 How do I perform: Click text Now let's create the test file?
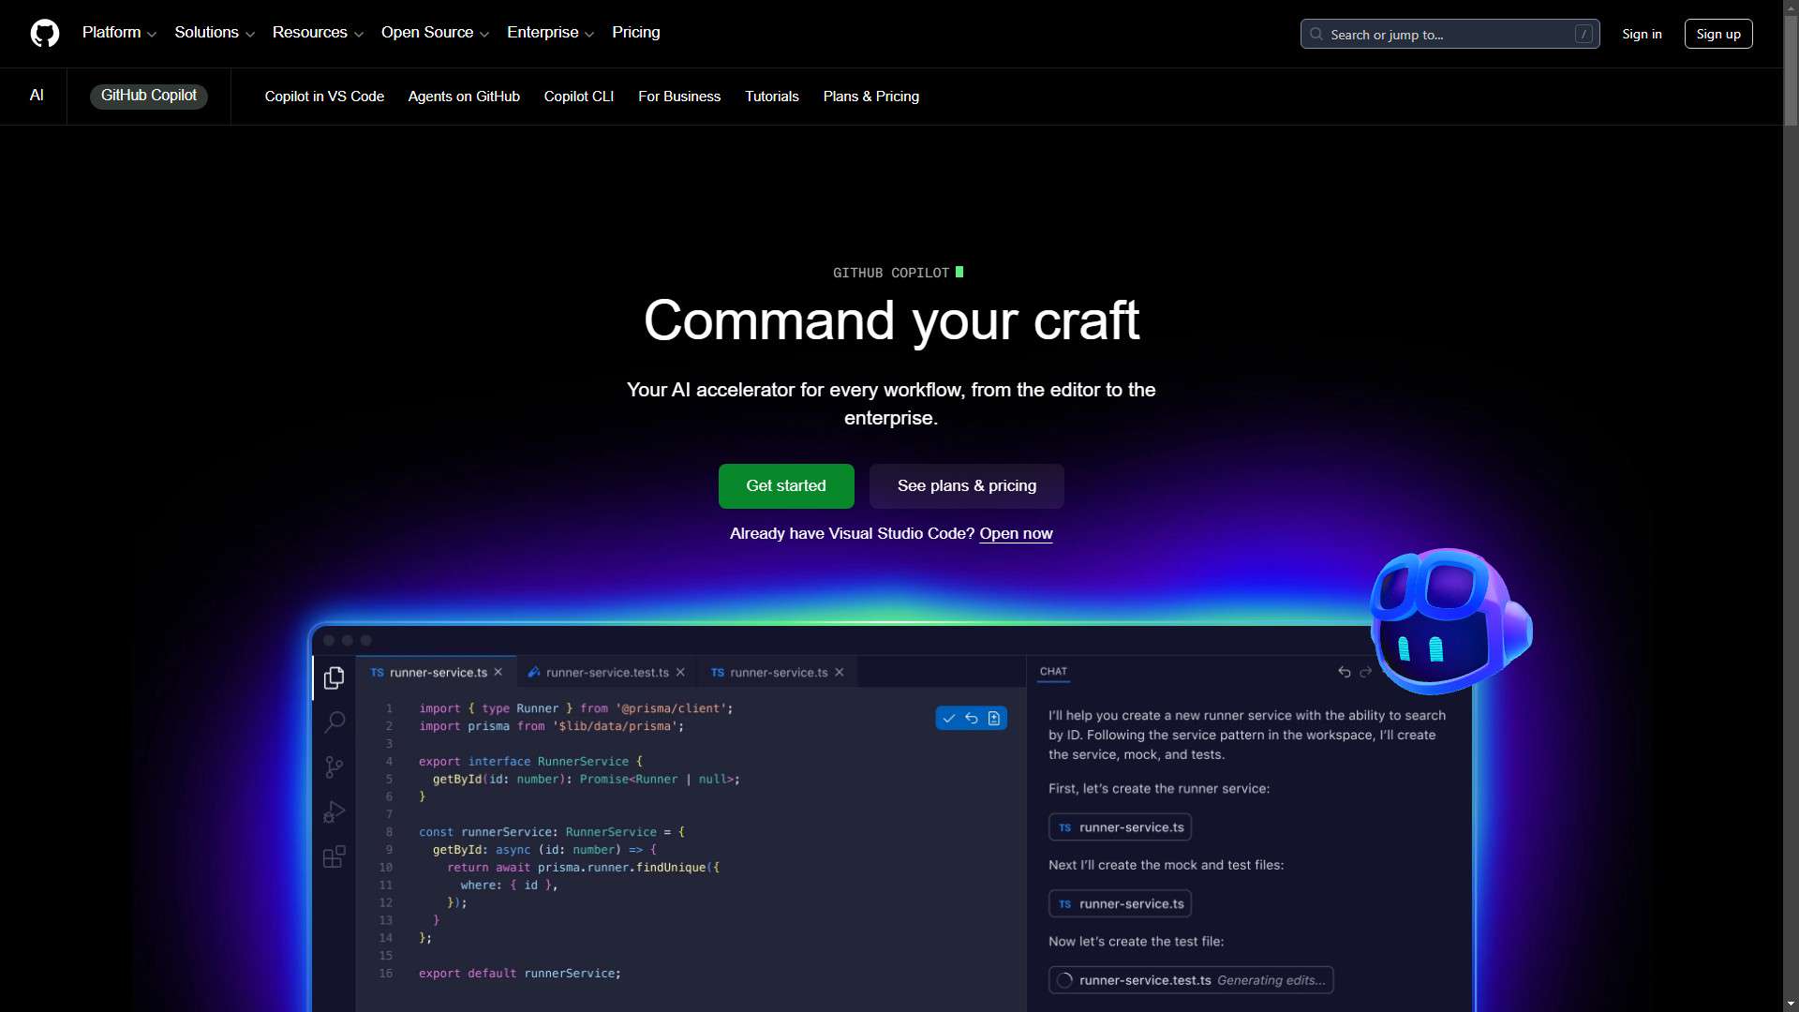tap(1136, 942)
